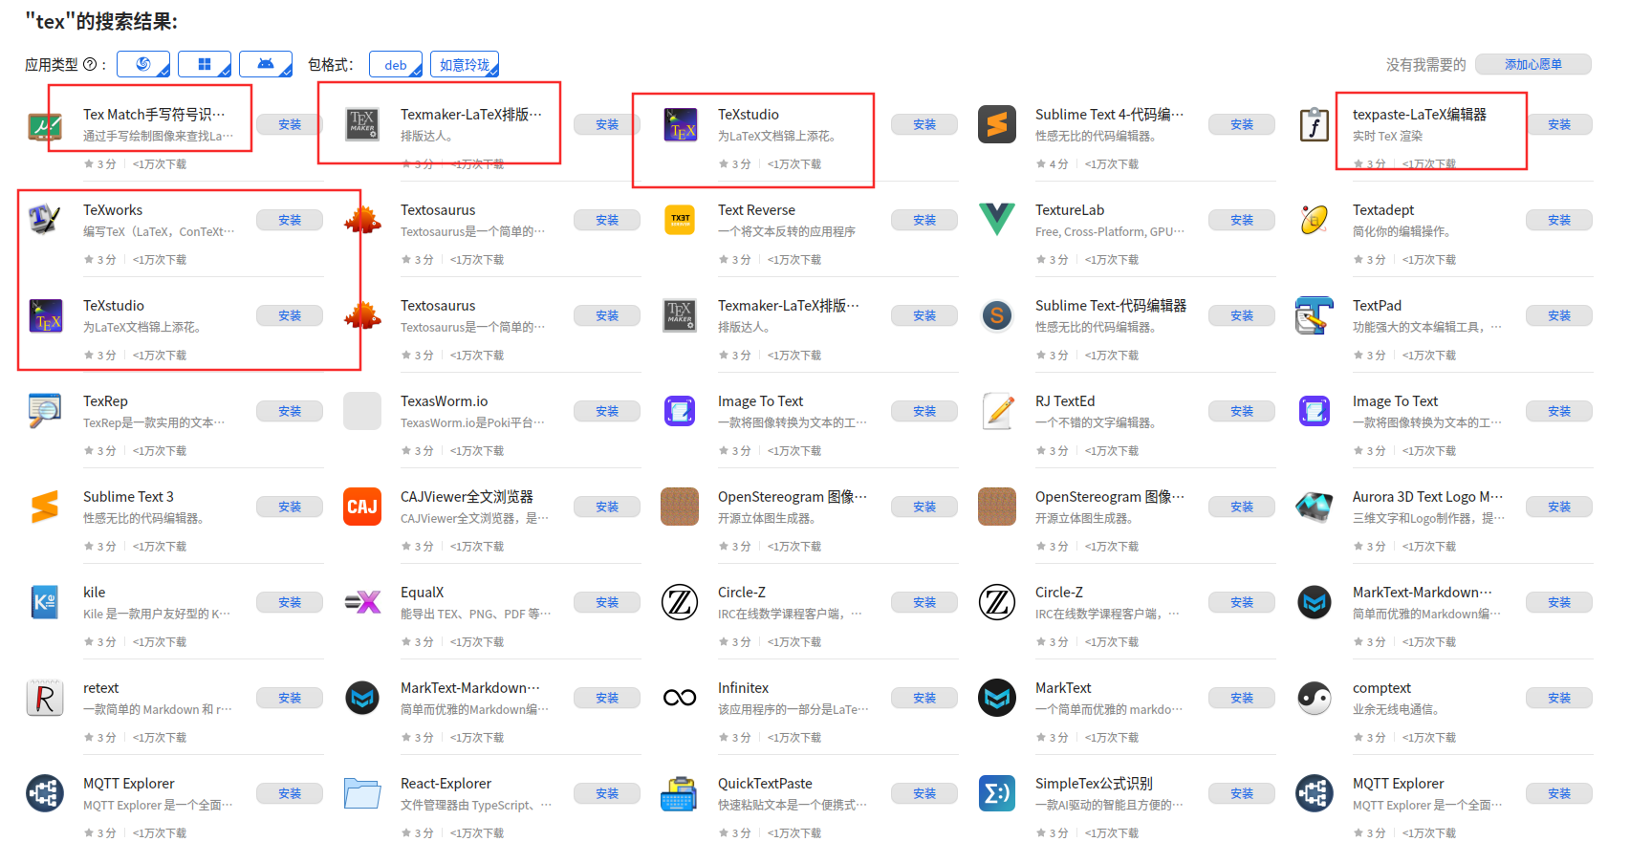Image resolution: width=1630 pixels, height=842 pixels.
Task: Open the Aurora 3D Text Logo icon
Action: tap(1315, 507)
